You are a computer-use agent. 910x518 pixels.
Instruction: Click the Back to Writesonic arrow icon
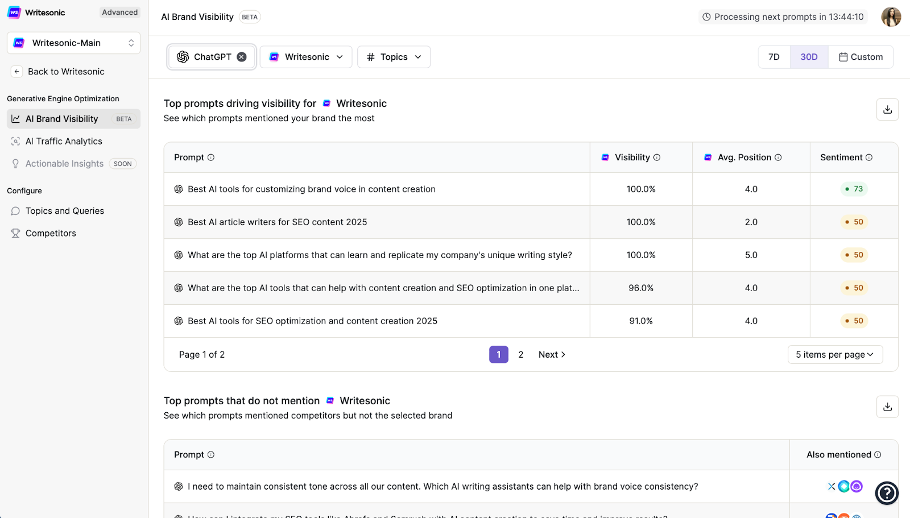[x=17, y=72]
